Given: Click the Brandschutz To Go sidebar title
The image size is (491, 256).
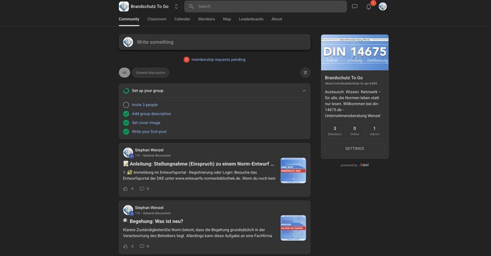Looking at the screenshot, I should 344,77.
